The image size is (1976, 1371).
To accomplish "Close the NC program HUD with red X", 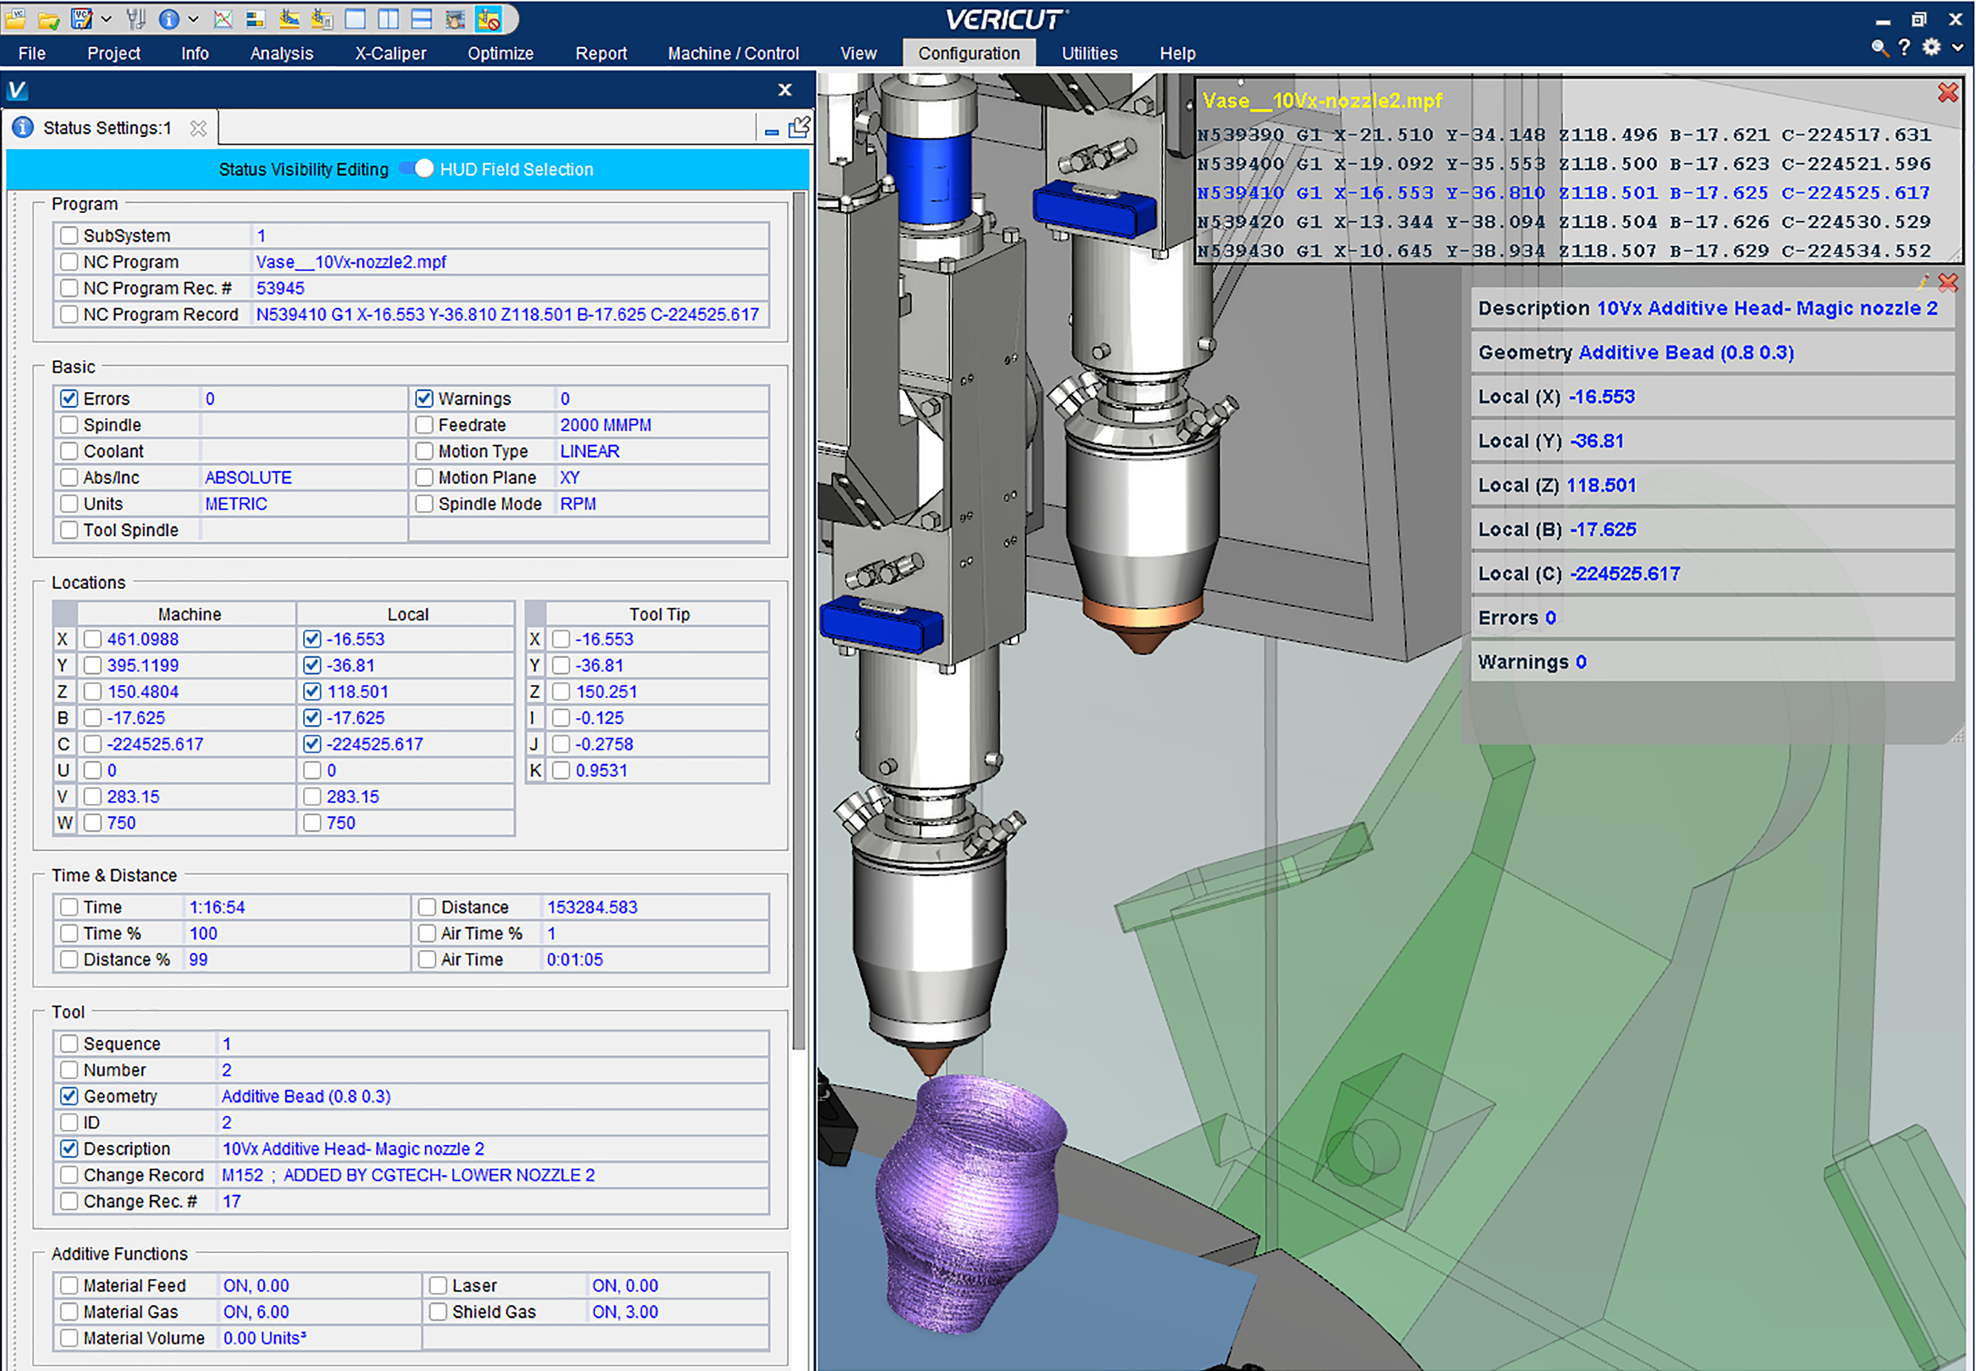I will point(1948,92).
